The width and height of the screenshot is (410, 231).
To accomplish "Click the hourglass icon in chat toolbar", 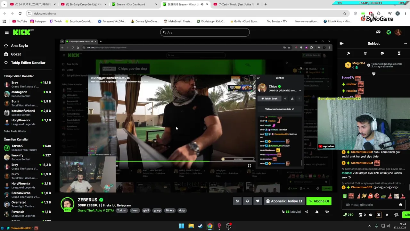I will (x=399, y=53).
